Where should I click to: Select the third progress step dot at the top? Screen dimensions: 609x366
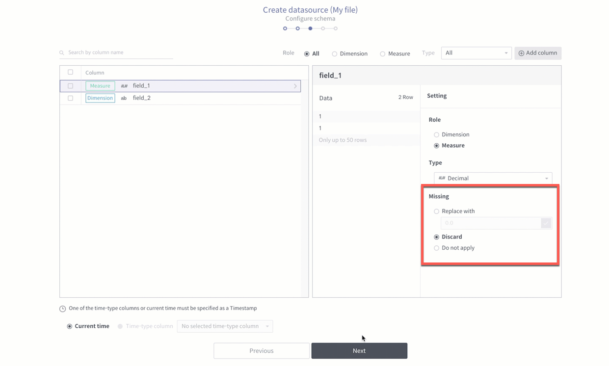pos(310,28)
